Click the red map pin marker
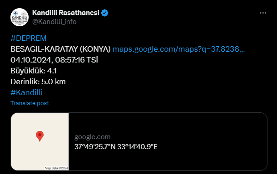Image resolution: width=277 pixels, height=174 pixels. pyautogui.click(x=40, y=136)
